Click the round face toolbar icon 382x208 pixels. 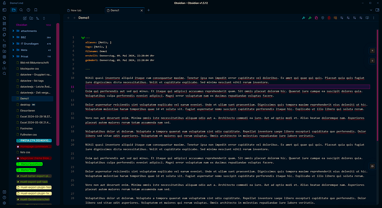tap(323, 18)
